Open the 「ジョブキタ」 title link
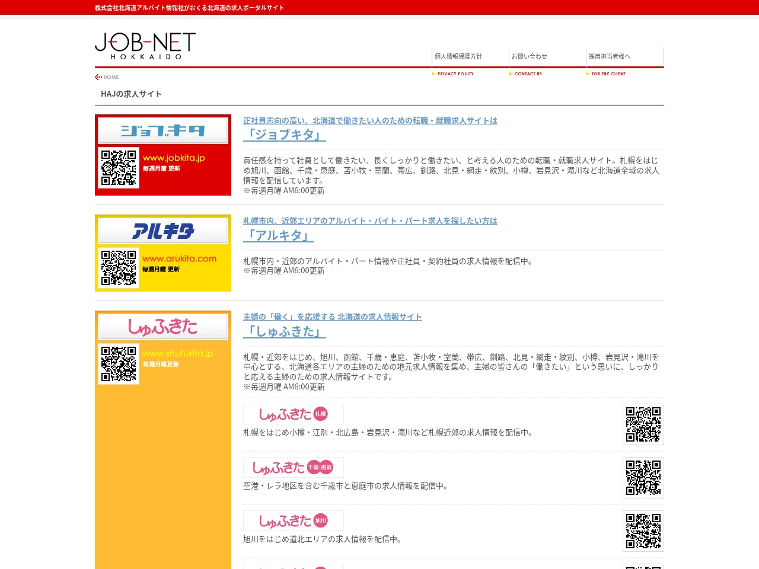Viewport: 759px width, 569px height. (285, 135)
